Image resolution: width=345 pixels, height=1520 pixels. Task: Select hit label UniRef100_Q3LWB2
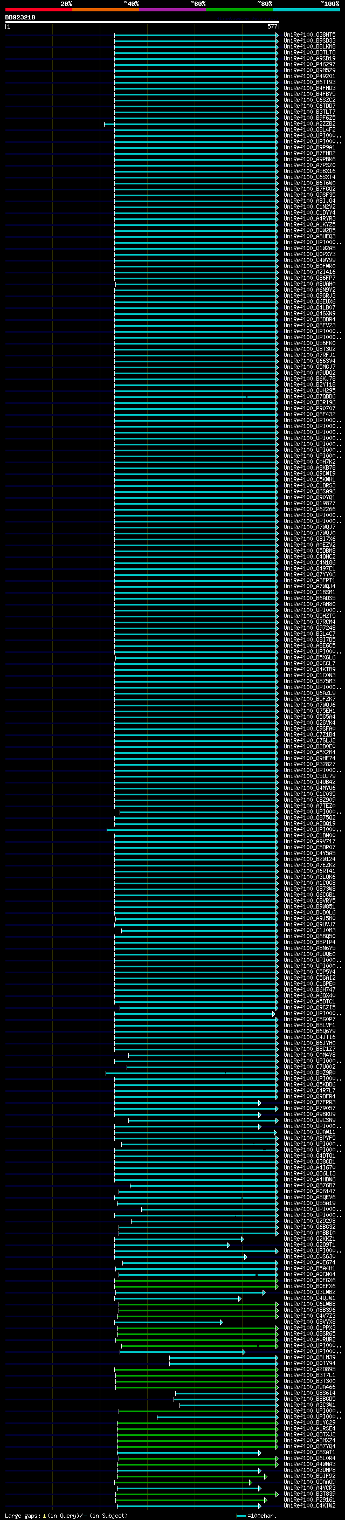pos(309,1292)
